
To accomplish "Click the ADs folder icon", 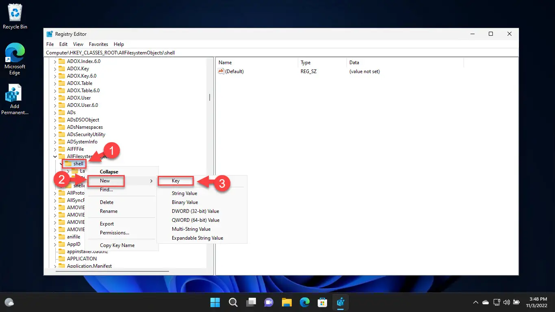I will click(x=62, y=113).
